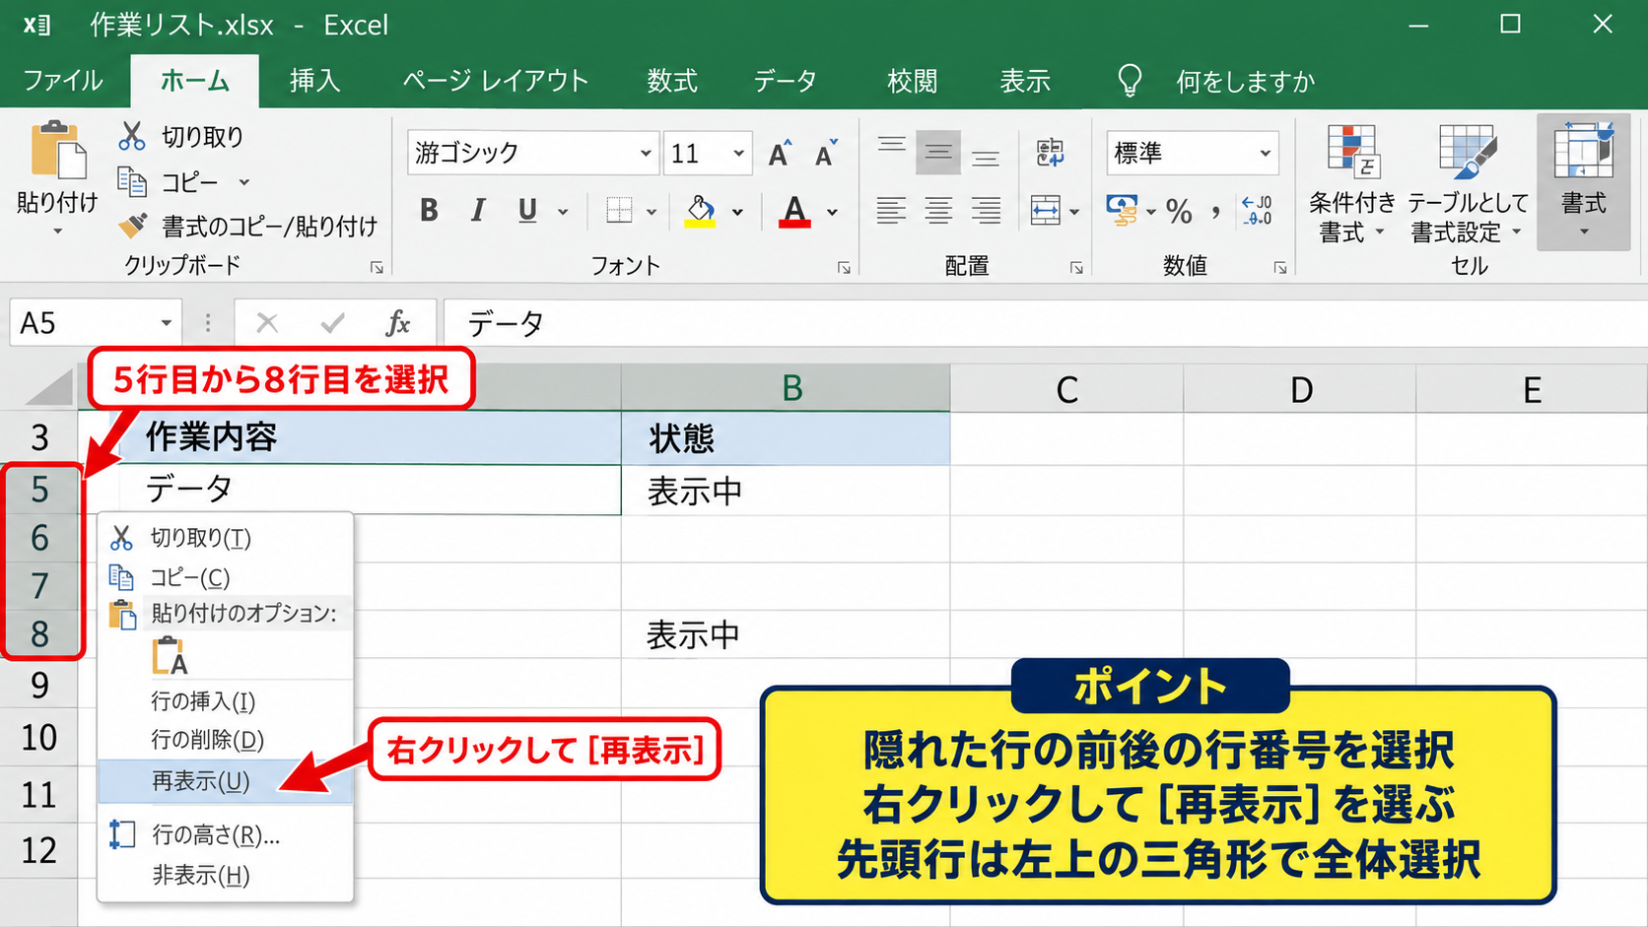Expand Clipboard group dialog launcher
Screen dimensions: 1648x927
tap(377, 267)
